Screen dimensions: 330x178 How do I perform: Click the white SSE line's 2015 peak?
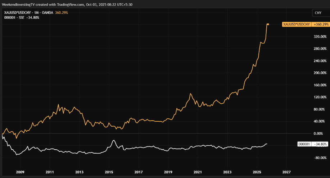[x=114, y=140]
